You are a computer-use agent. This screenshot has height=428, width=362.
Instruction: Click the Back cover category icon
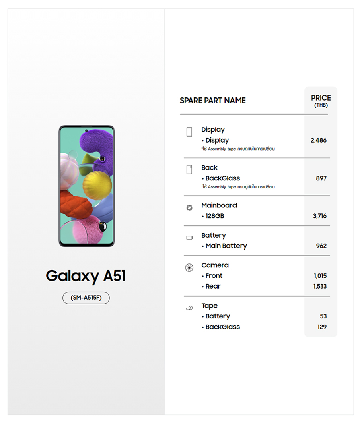pos(189,170)
